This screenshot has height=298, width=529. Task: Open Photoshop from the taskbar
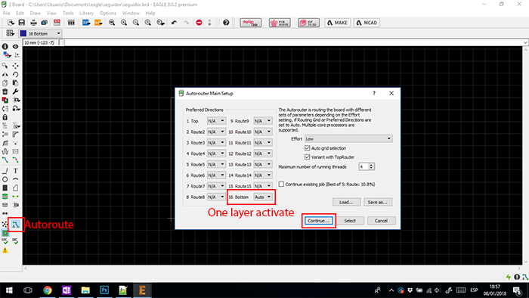point(104,290)
